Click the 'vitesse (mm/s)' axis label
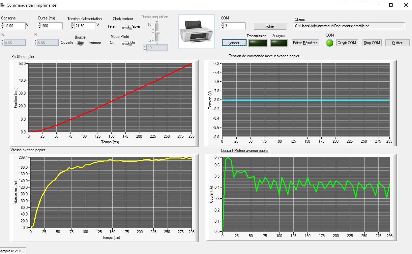 click(x=15, y=192)
